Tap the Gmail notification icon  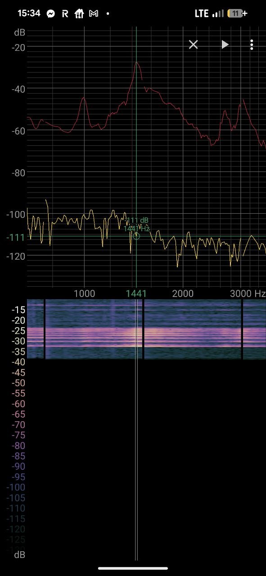coord(94,13)
